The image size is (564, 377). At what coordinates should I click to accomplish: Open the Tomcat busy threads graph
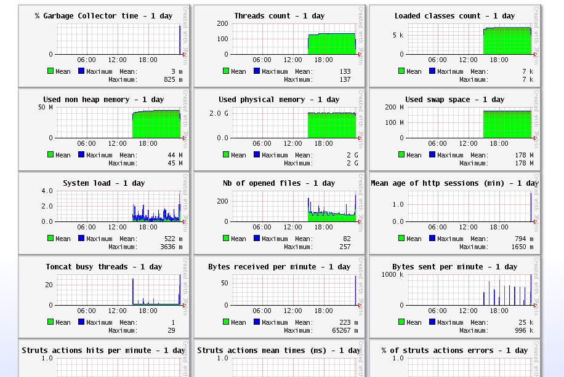(104, 297)
